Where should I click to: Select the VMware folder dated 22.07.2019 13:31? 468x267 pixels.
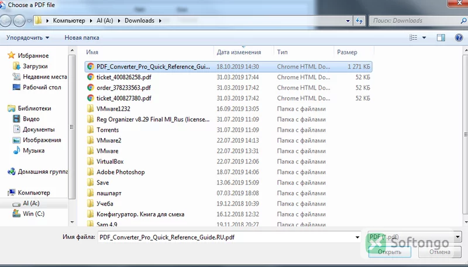click(108, 151)
